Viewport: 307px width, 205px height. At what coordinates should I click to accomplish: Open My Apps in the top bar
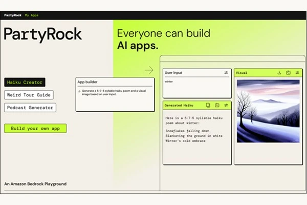32,15
